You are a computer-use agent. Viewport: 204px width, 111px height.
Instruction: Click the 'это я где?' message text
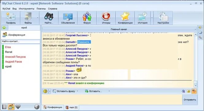[x=80, y=78]
